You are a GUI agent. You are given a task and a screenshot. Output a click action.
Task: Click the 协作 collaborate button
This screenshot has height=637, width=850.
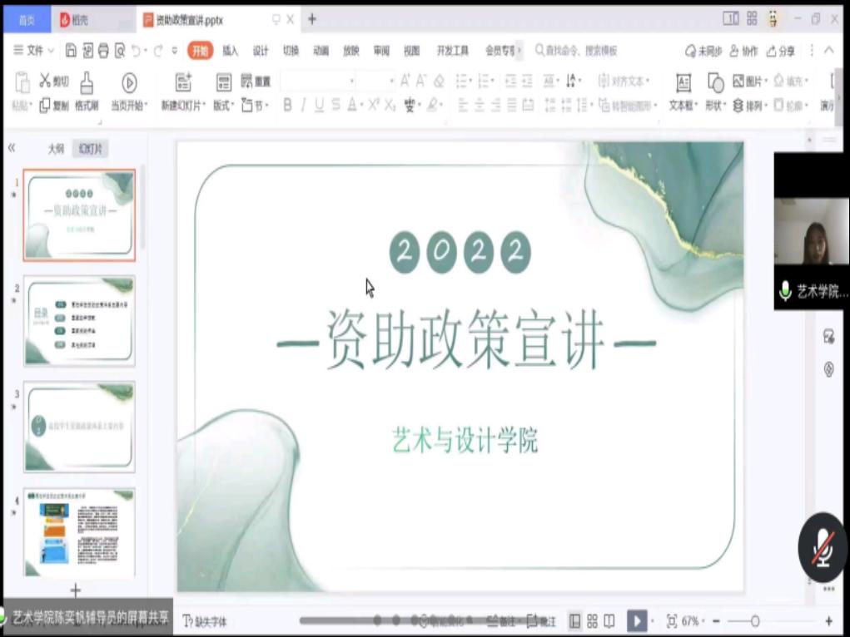pyautogui.click(x=743, y=52)
